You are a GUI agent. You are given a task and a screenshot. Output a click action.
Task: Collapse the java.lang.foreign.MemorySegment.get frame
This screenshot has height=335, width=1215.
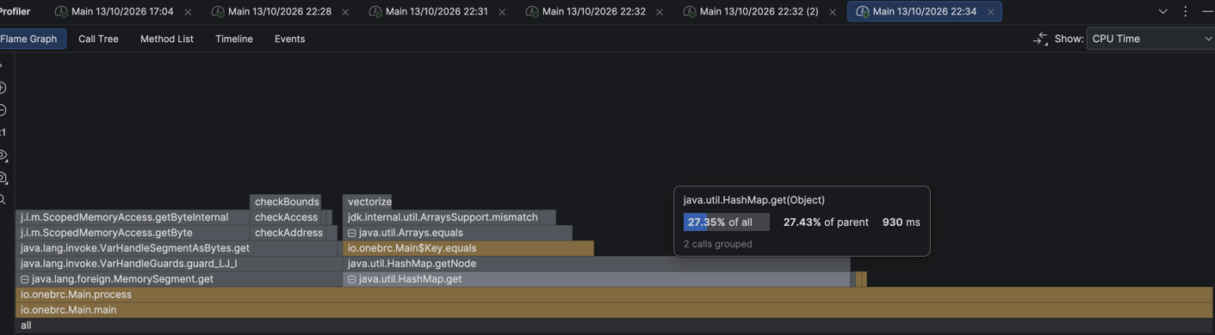pyautogui.click(x=25, y=279)
